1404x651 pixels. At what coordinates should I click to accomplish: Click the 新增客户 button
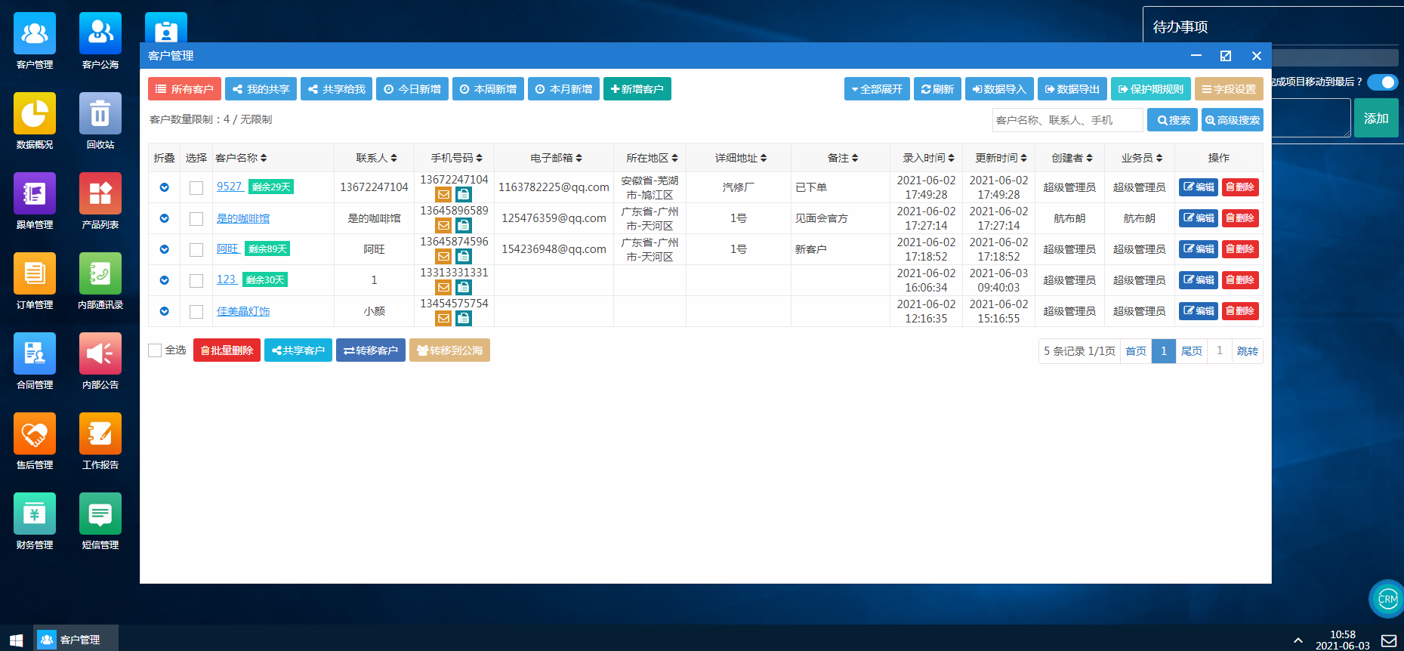[637, 89]
